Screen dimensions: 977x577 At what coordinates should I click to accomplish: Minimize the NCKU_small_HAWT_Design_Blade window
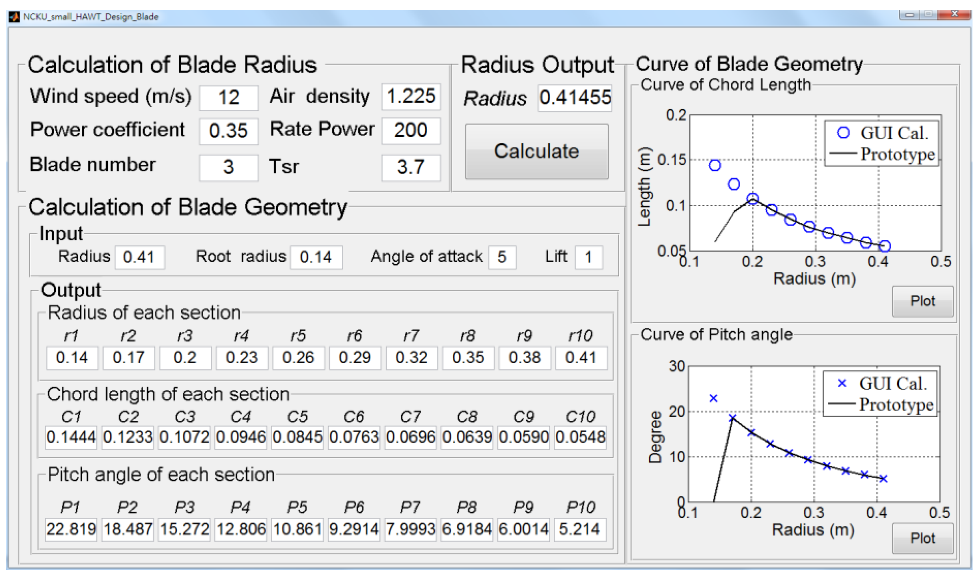909,15
